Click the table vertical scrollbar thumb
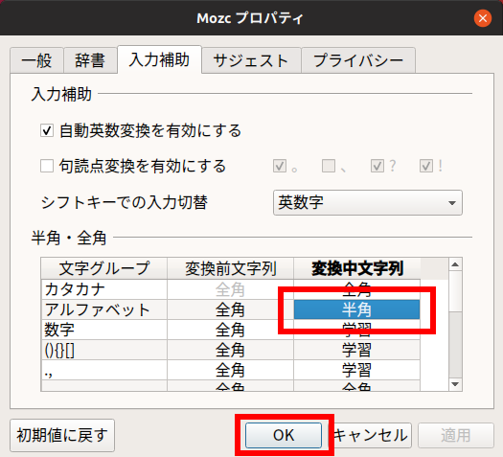Image resolution: width=503 pixels, height=457 pixels. pos(455,291)
